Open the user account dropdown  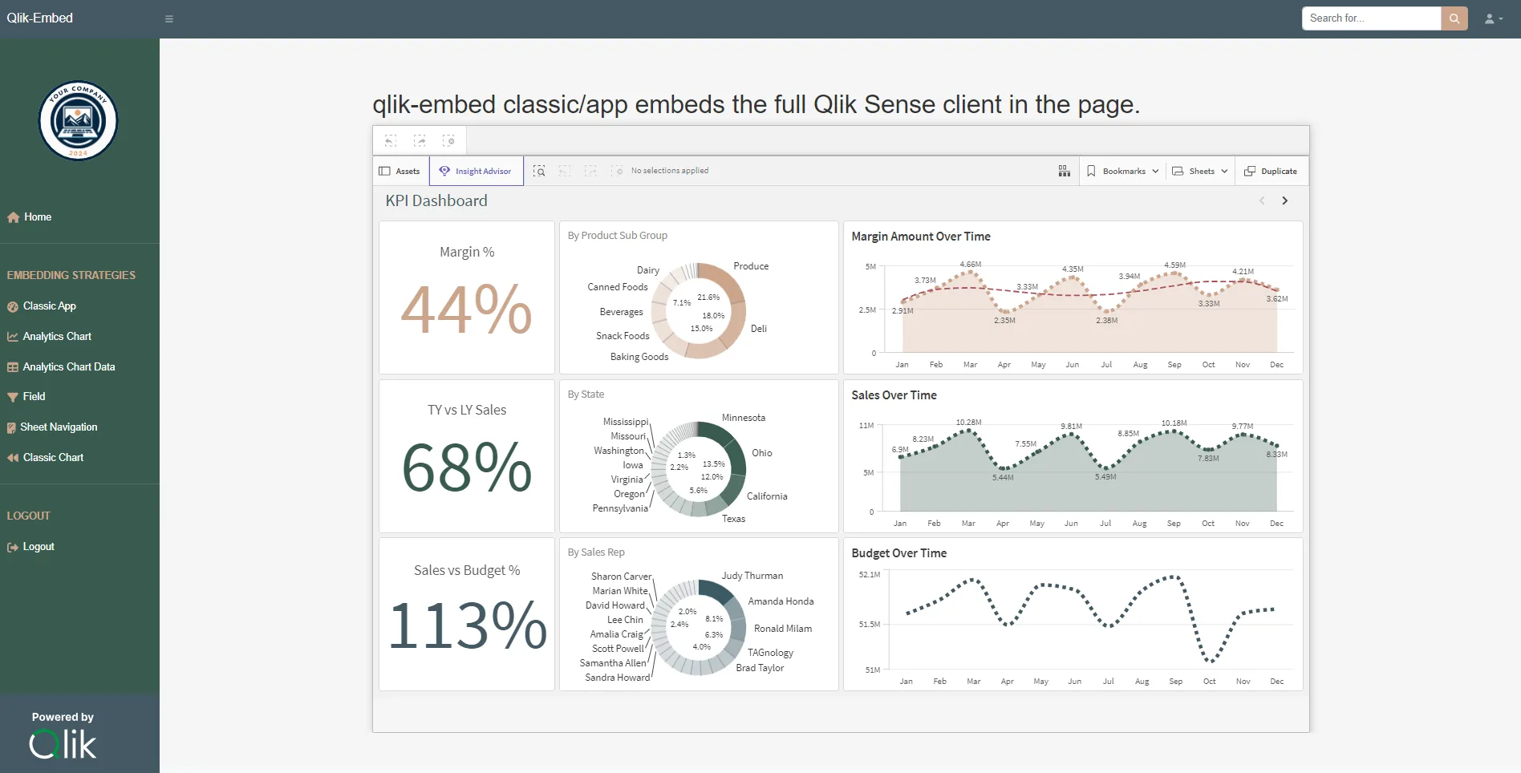click(1492, 18)
